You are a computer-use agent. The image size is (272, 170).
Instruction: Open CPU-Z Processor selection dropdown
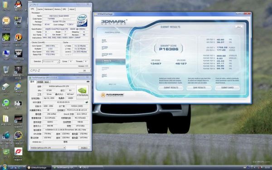click(51, 62)
